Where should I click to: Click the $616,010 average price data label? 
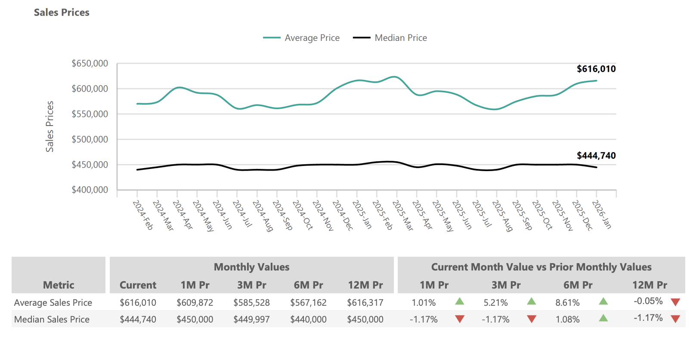click(x=596, y=69)
